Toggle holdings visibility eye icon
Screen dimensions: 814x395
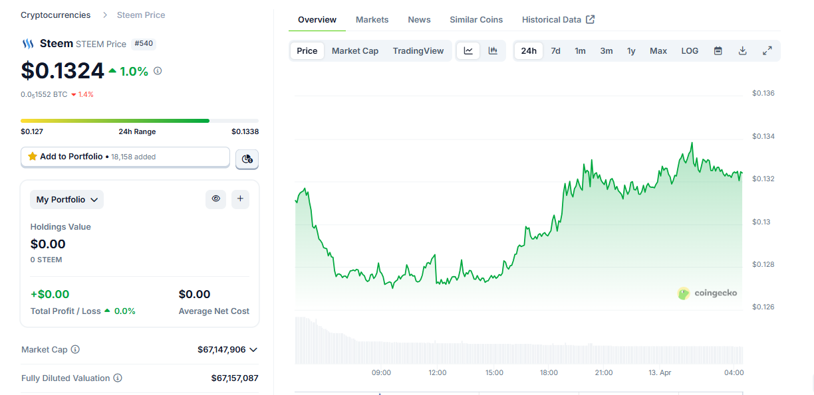tap(216, 199)
